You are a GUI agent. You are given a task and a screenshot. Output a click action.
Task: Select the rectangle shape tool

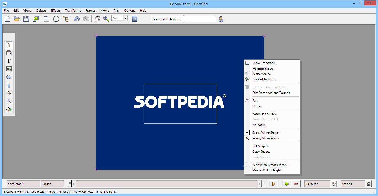(9, 85)
